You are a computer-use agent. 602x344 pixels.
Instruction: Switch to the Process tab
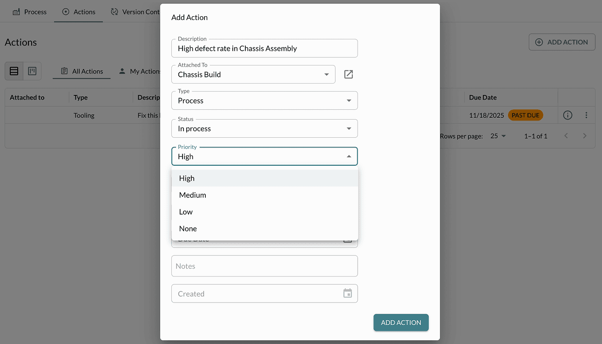coord(29,11)
